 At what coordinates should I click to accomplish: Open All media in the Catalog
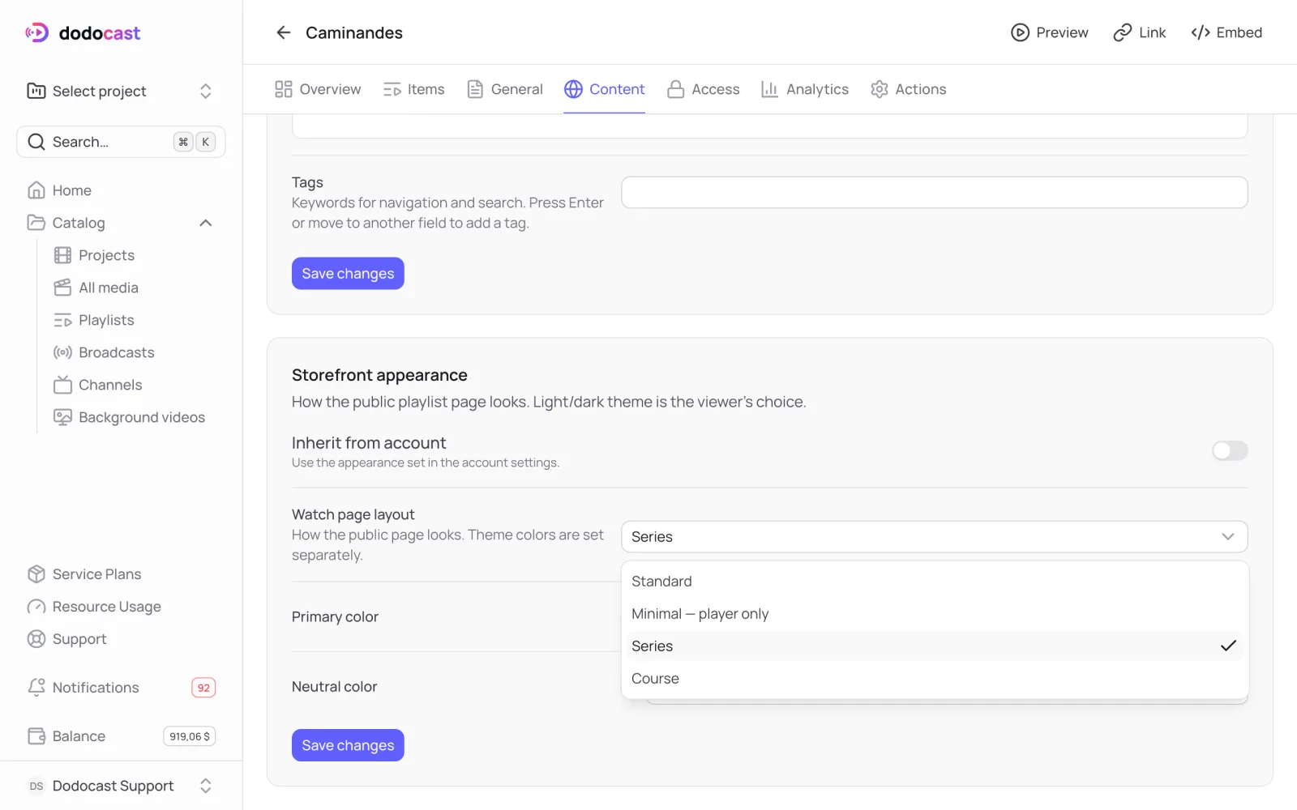(x=96, y=288)
